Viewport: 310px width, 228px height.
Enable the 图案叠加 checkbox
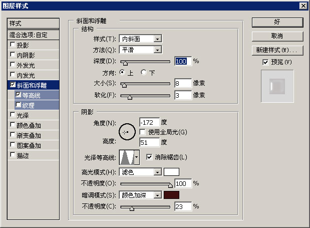(x=13, y=145)
